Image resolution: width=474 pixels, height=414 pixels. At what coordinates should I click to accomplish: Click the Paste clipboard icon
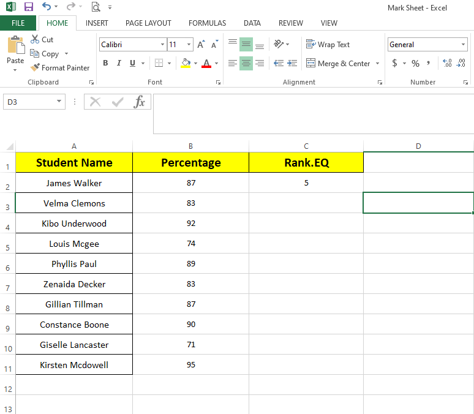(16, 45)
